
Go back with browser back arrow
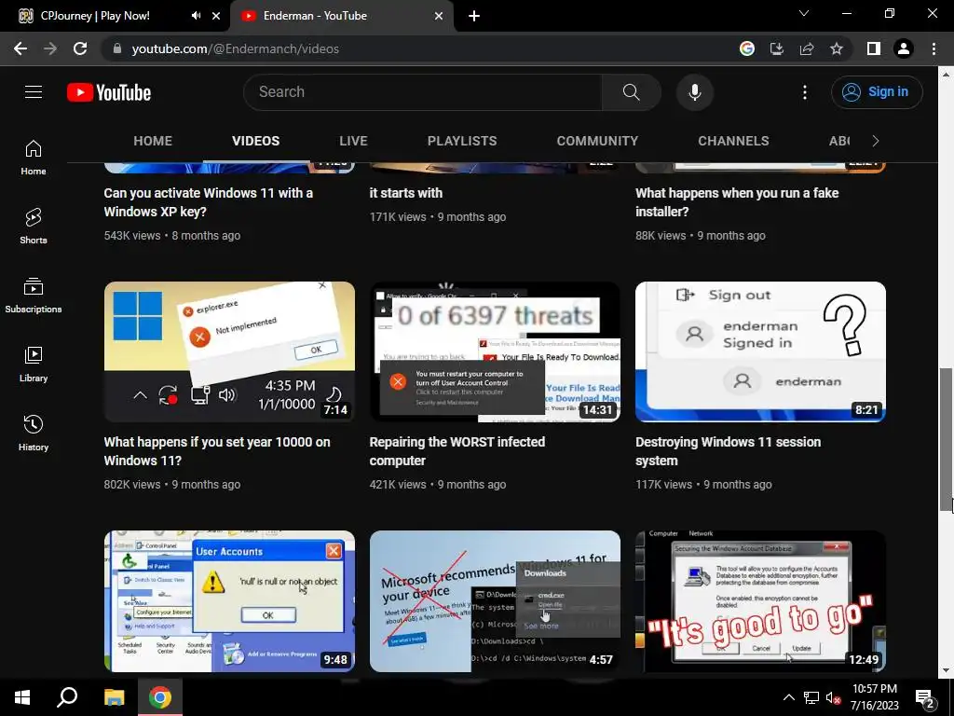(x=20, y=48)
